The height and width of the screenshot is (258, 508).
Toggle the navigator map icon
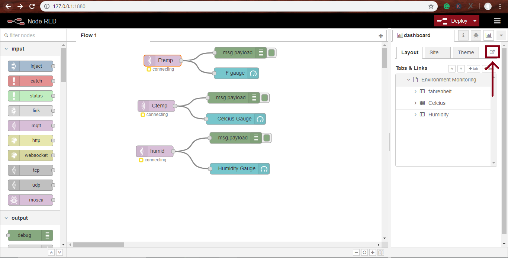point(381,252)
